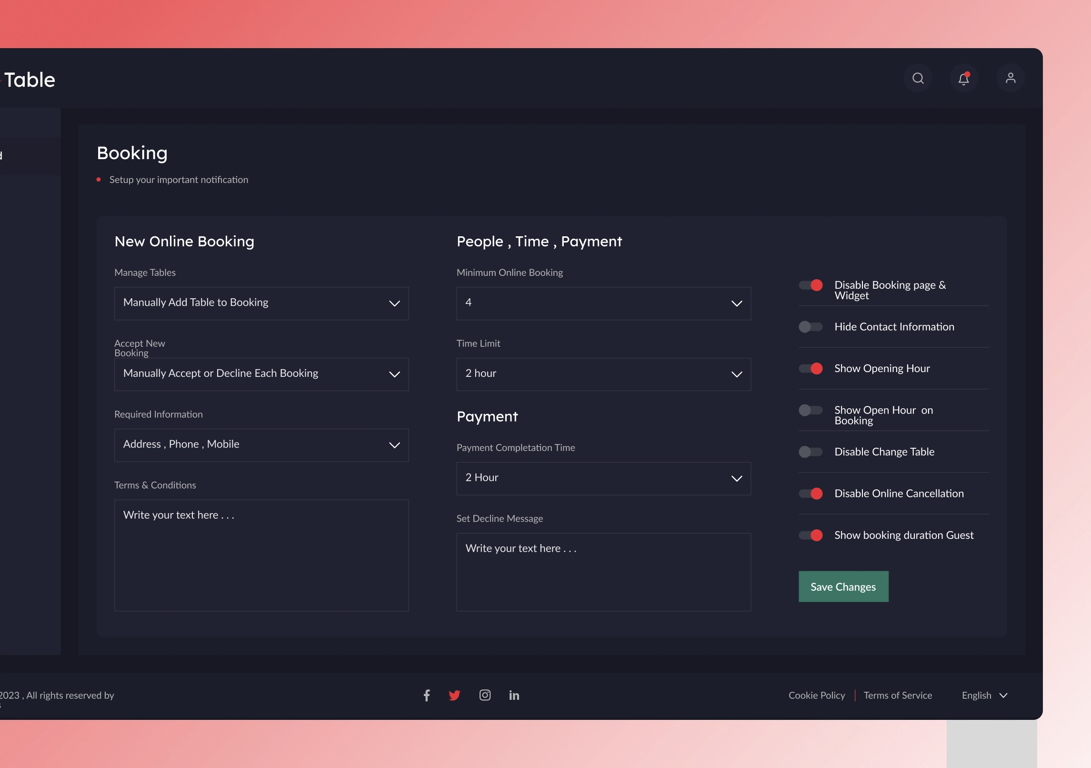Enable Hide Contact Information switch
Screen dimensions: 1091x768
click(x=811, y=327)
